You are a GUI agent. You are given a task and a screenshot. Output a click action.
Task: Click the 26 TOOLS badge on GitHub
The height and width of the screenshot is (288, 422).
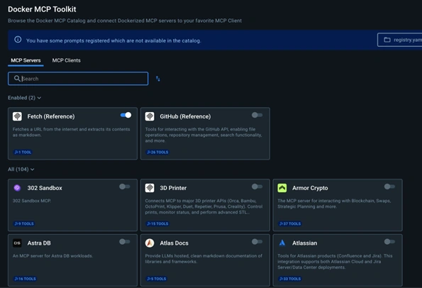point(157,152)
